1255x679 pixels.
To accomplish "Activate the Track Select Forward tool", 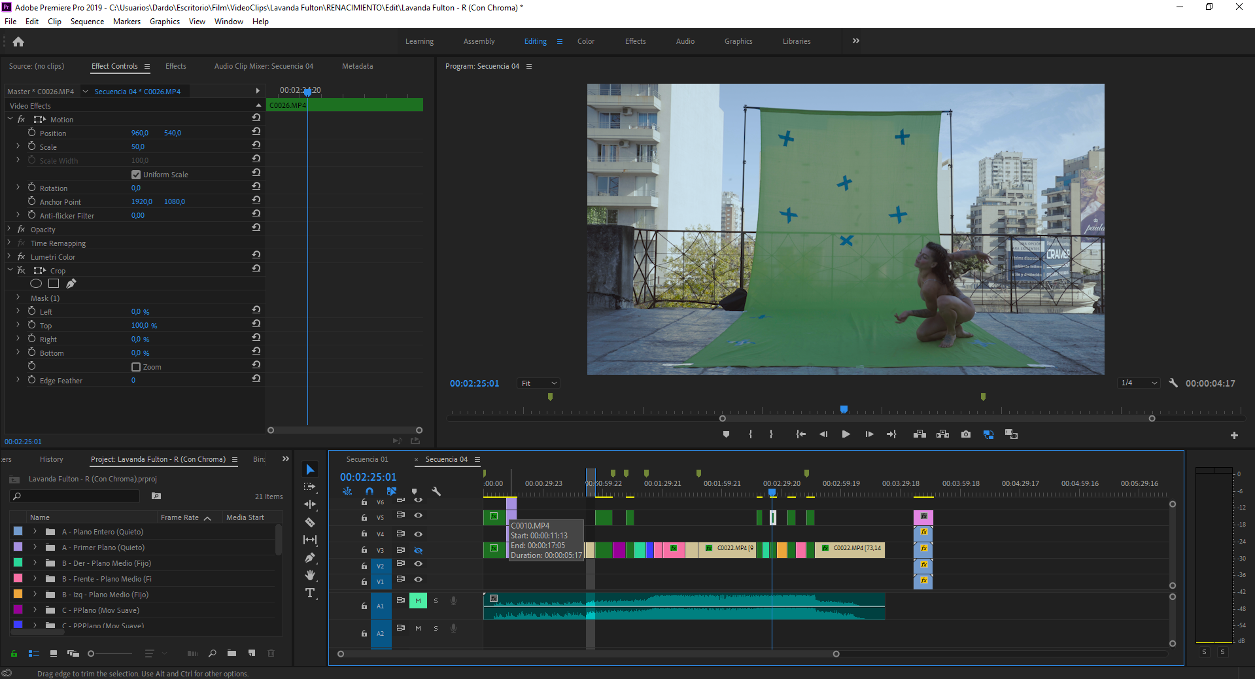I will [x=310, y=487].
